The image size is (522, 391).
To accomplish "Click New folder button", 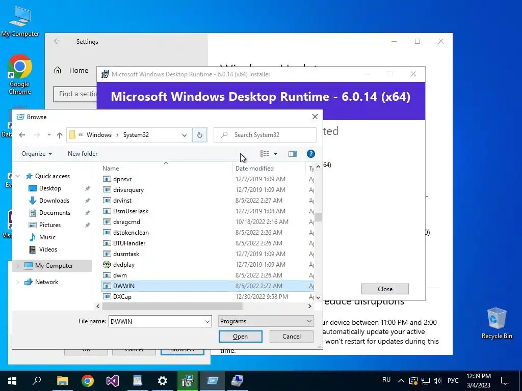I will click(x=83, y=154).
